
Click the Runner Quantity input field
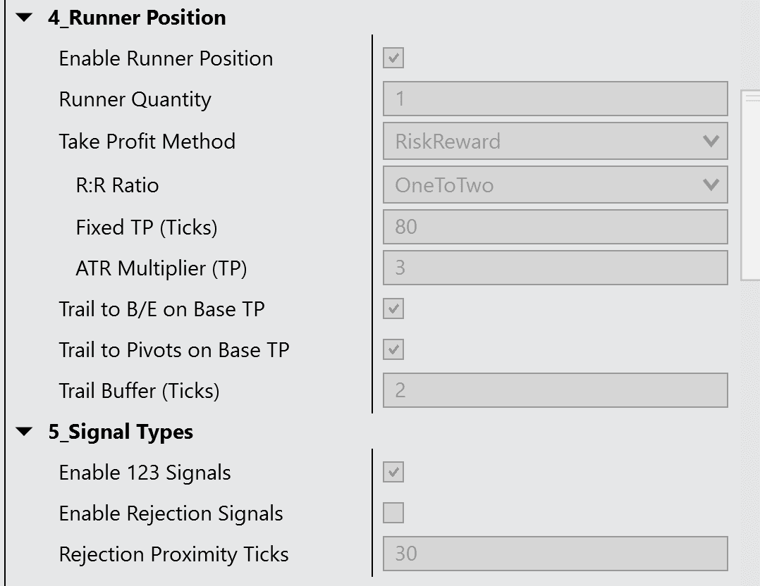tap(555, 99)
